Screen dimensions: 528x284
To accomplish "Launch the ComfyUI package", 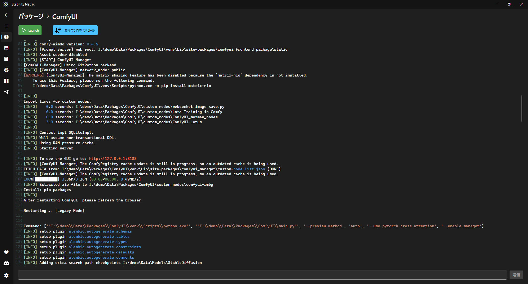I will click(x=30, y=30).
